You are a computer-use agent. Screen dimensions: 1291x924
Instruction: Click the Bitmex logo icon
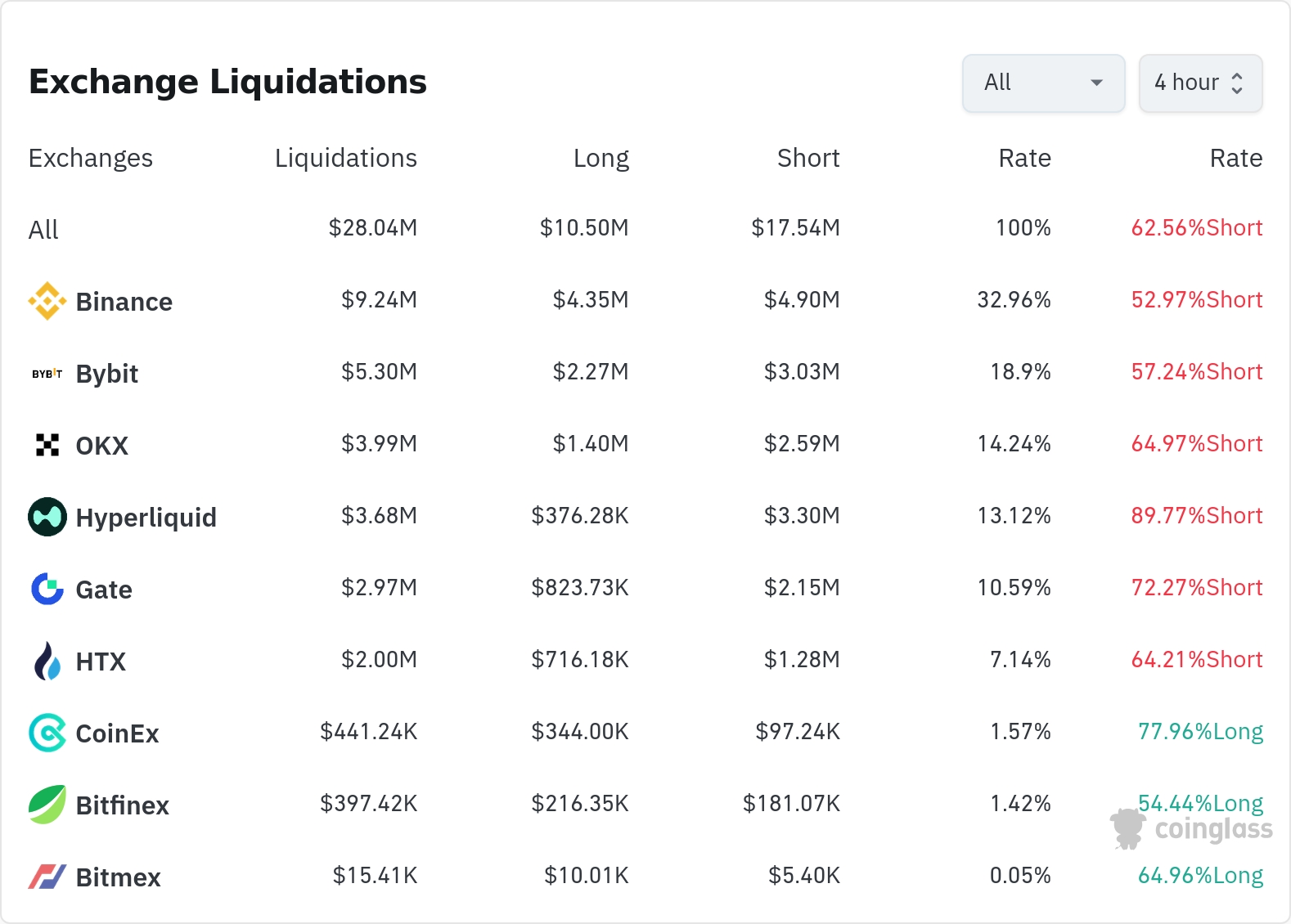(x=47, y=877)
